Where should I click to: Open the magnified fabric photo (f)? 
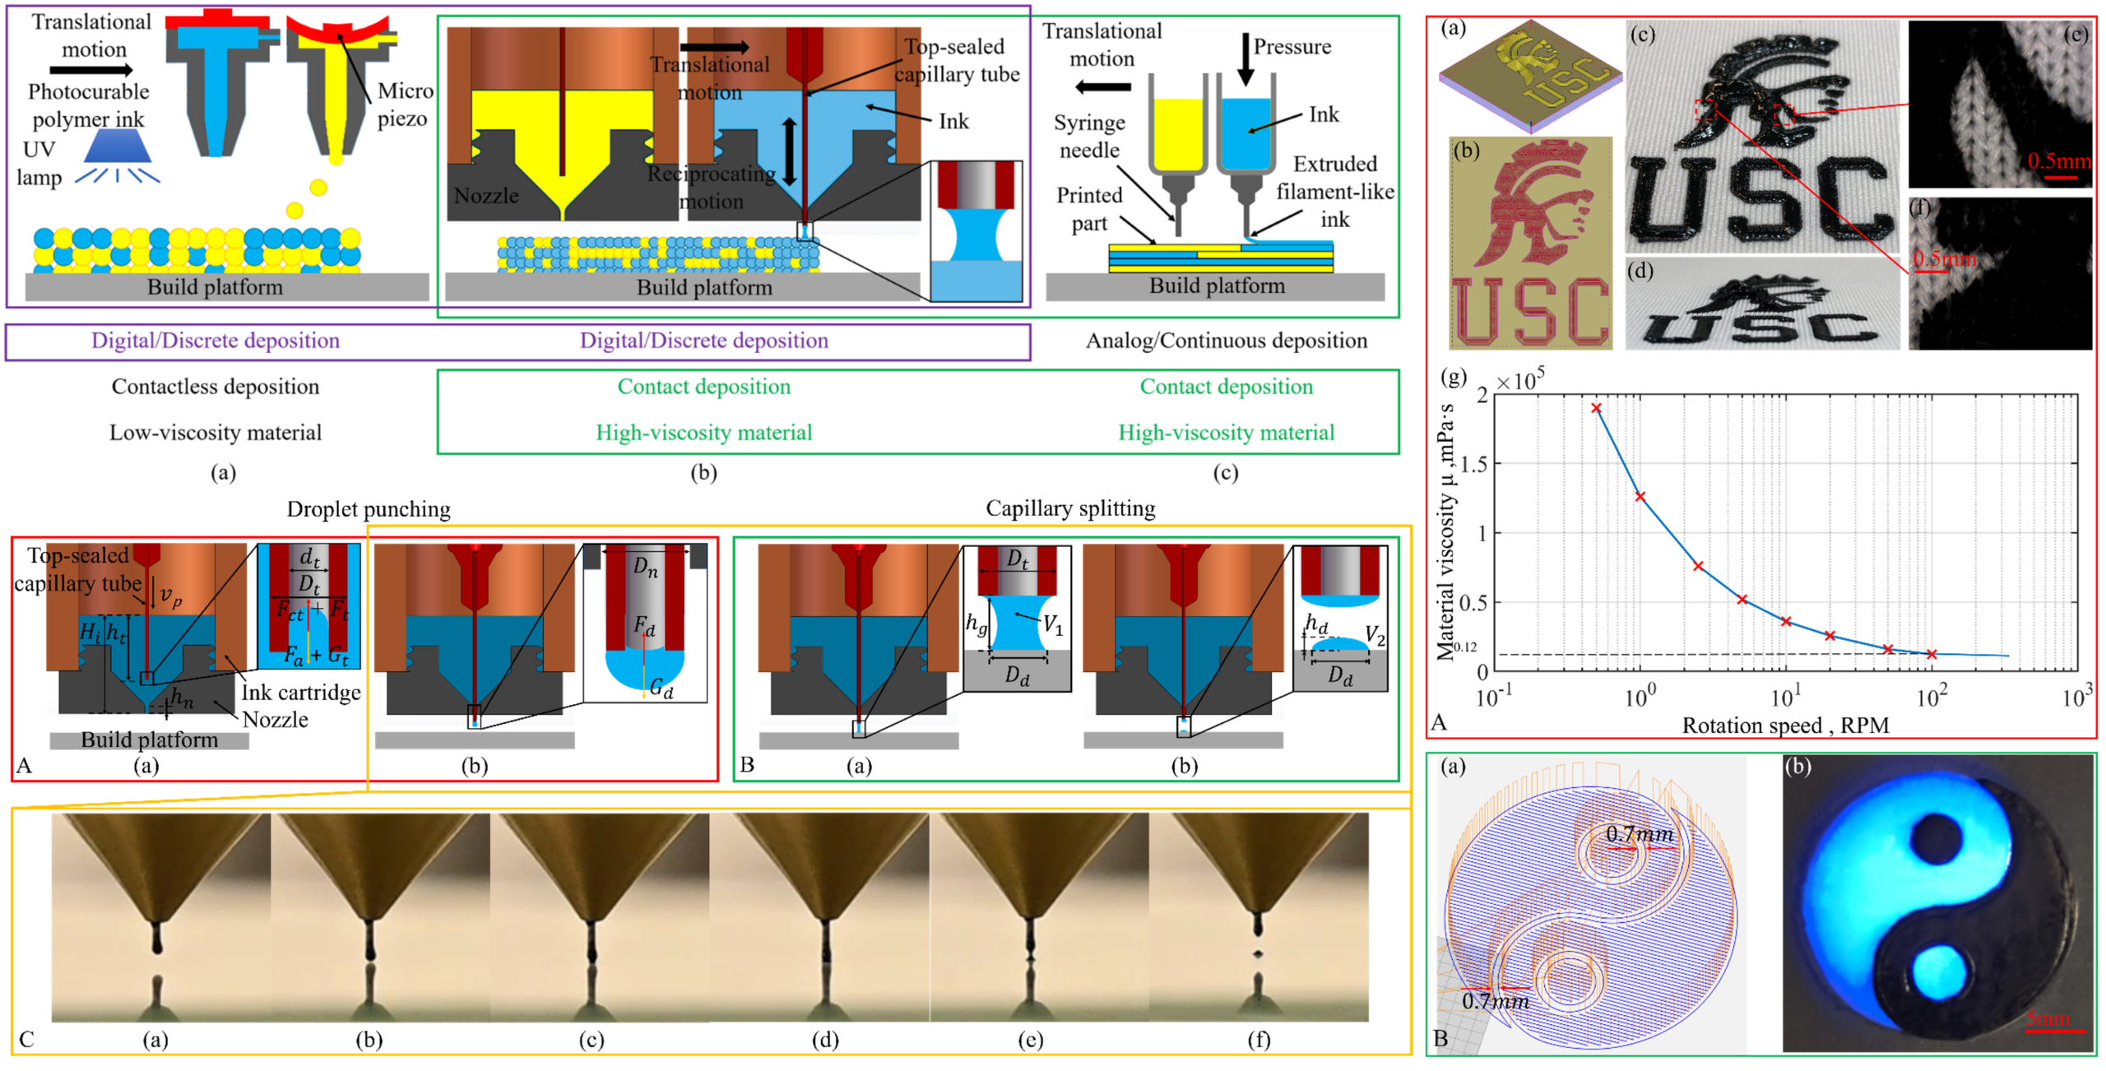[2000, 274]
